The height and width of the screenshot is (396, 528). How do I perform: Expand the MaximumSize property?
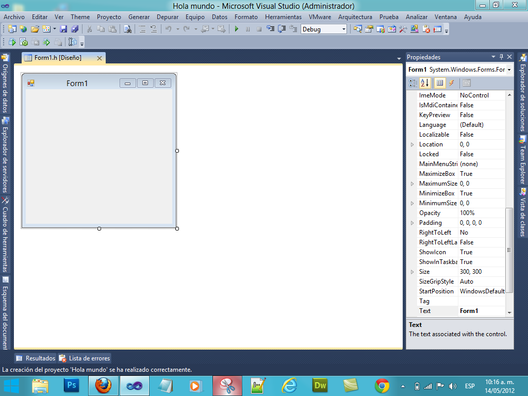pos(412,184)
